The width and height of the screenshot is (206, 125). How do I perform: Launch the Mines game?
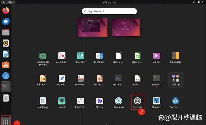[x=62, y=103]
